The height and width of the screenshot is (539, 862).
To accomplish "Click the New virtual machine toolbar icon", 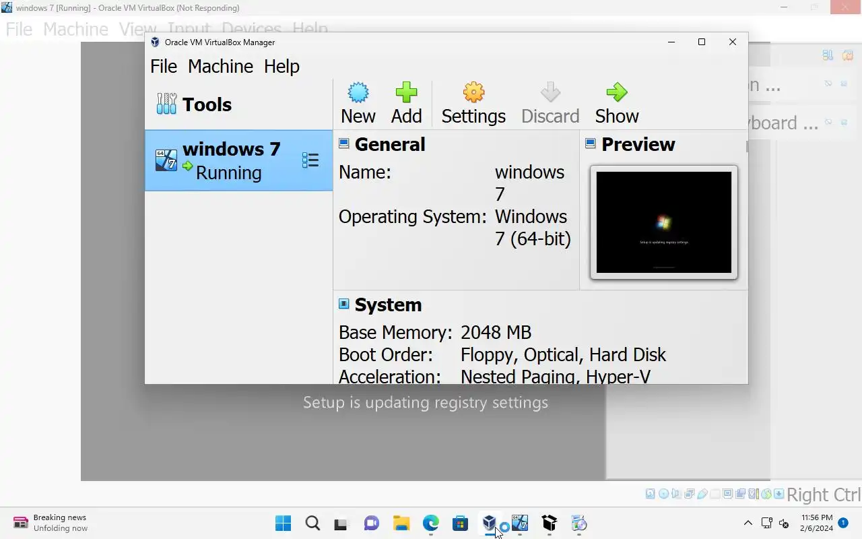I will click(358, 92).
